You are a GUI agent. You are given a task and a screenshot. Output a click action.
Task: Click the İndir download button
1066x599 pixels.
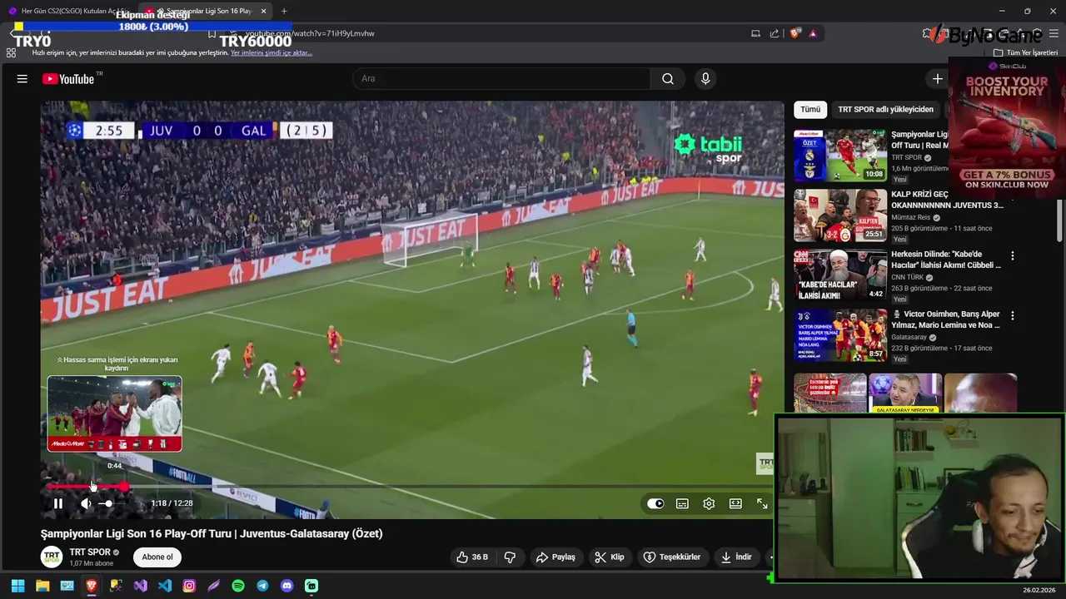click(x=736, y=557)
